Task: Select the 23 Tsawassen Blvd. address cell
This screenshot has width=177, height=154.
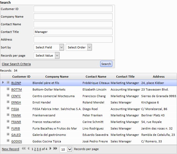Action: pyautogui.click(x=155, y=90)
